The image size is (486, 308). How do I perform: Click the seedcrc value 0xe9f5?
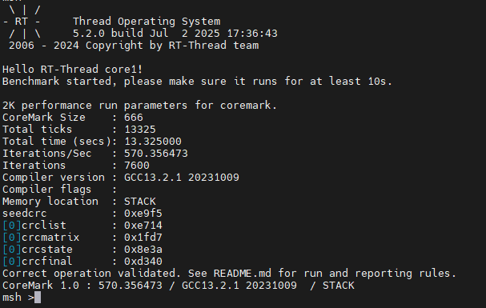pos(143,214)
